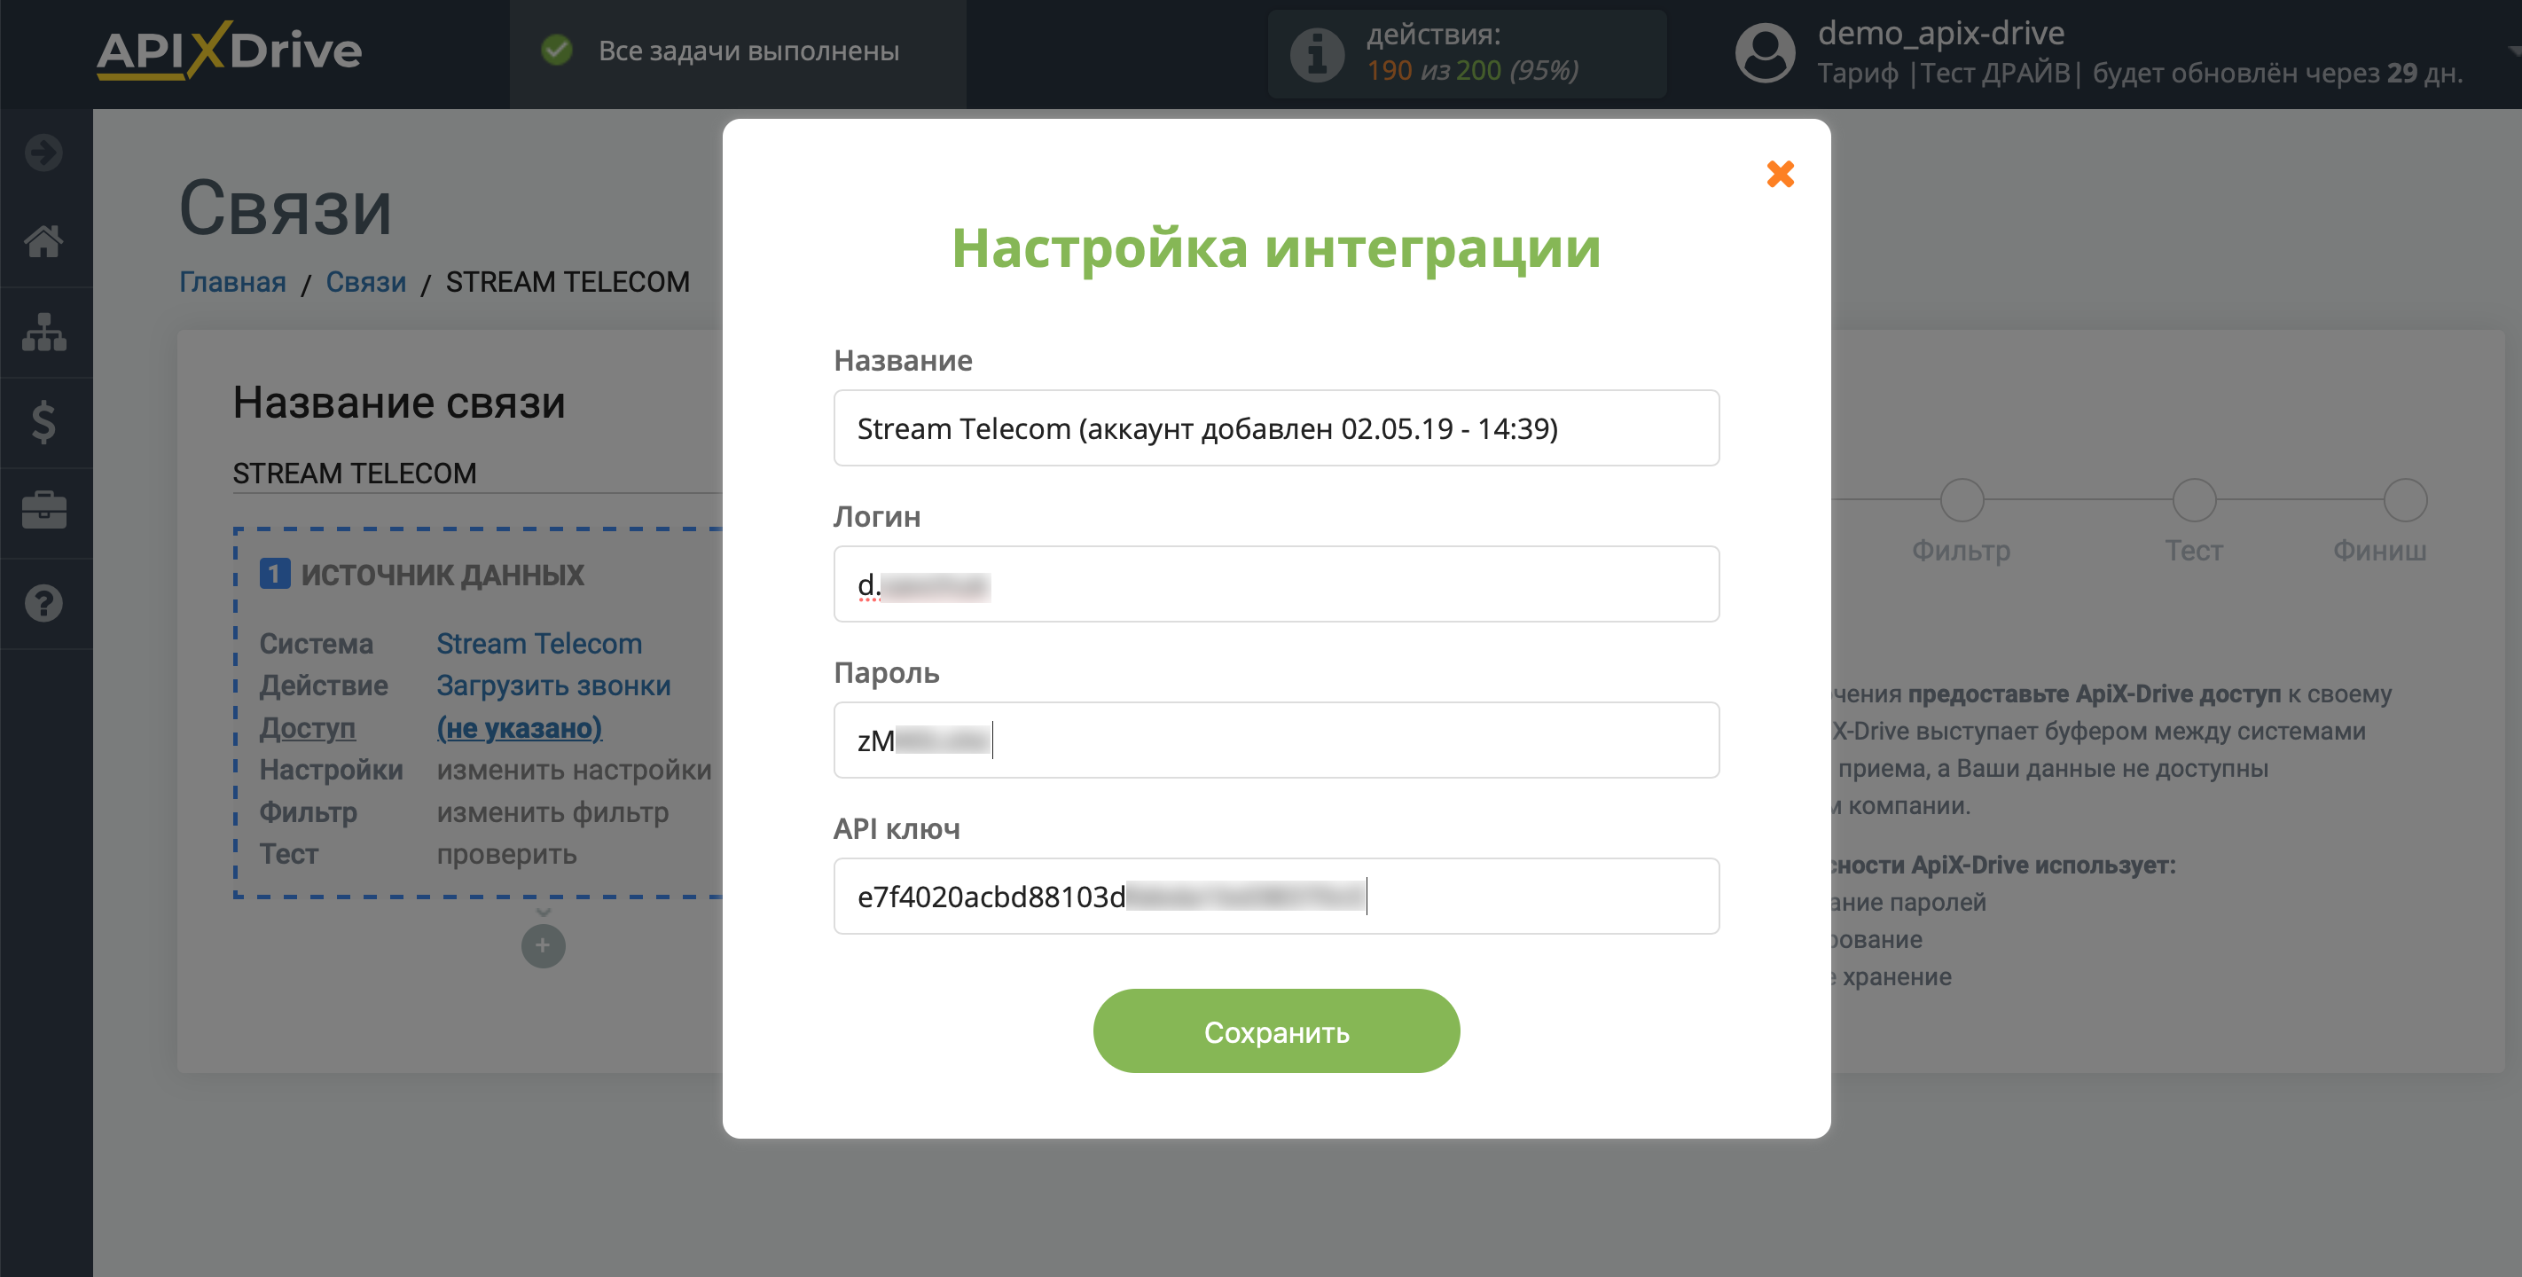The height and width of the screenshot is (1277, 2522).
Task: Click the Все задачи выполнены status text
Action: 748,51
